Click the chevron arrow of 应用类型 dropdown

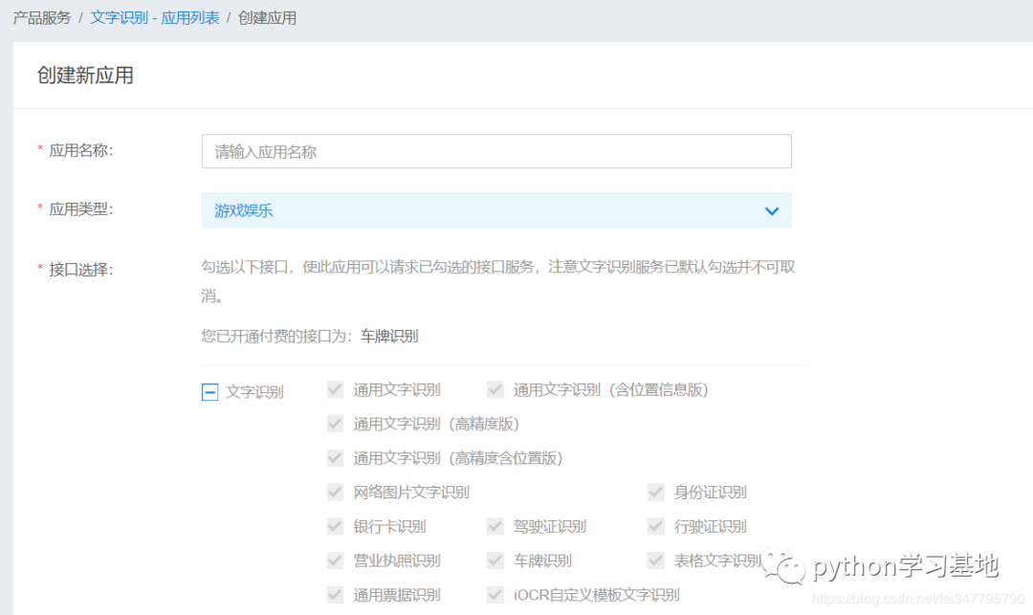pyautogui.click(x=772, y=211)
